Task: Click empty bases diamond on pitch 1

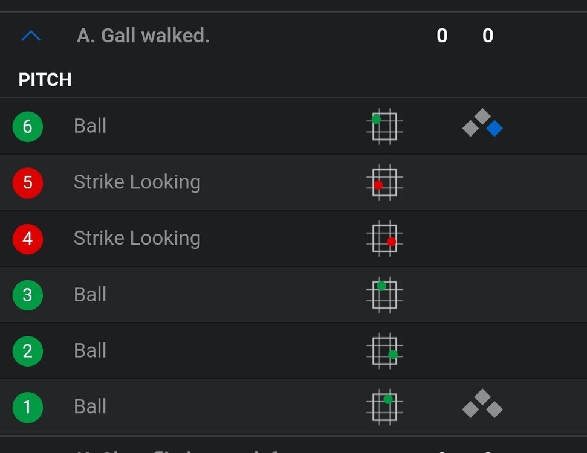Action: (x=482, y=404)
